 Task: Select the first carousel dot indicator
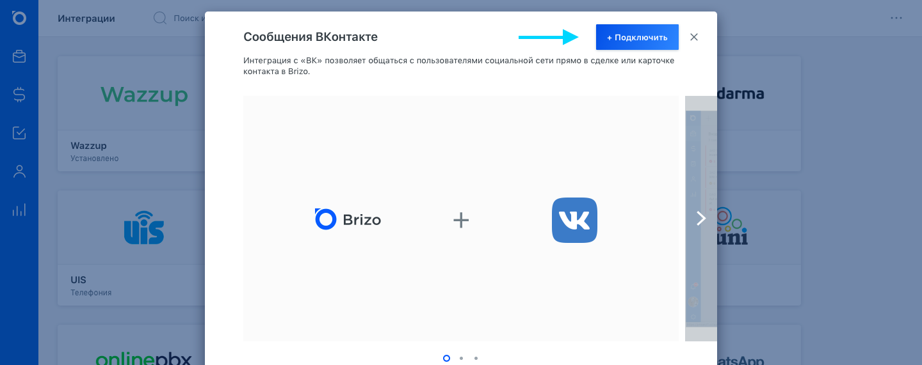click(x=446, y=358)
